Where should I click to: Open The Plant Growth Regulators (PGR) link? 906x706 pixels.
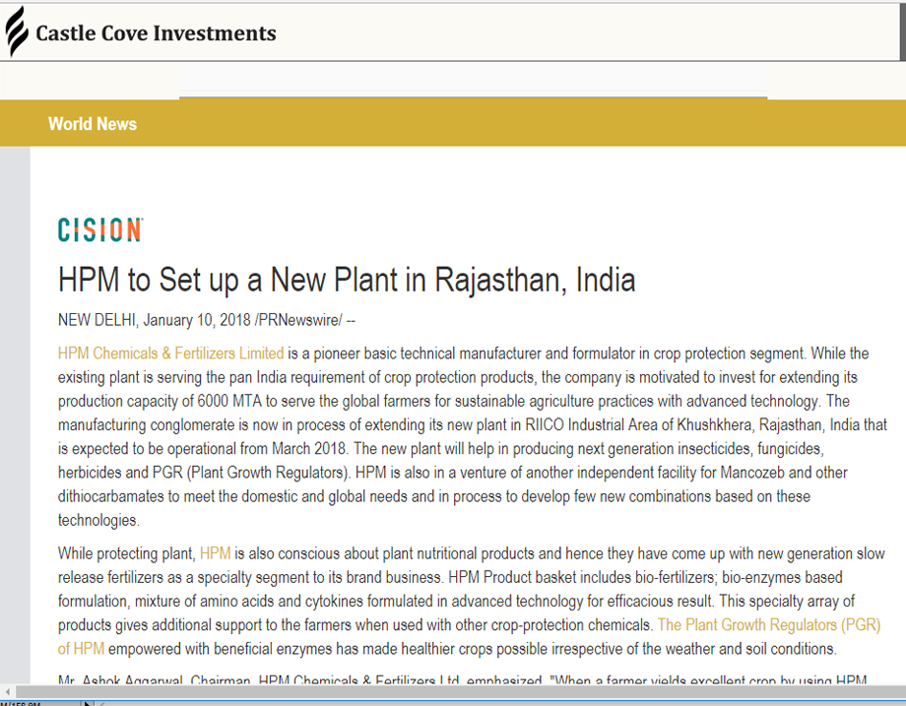click(769, 625)
